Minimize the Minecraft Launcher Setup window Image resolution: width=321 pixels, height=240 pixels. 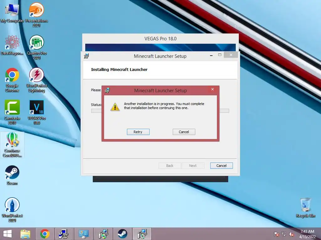click(x=211, y=55)
